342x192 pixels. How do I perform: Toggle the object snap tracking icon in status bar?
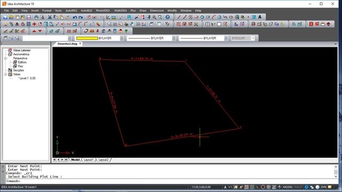[274, 187]
